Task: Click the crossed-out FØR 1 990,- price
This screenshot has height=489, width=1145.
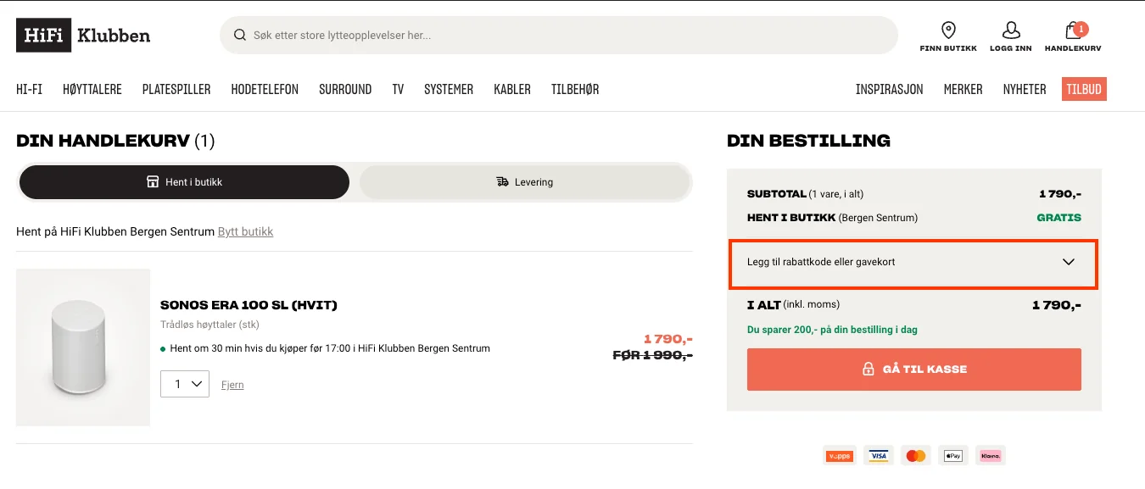Action: click(653, 355)
